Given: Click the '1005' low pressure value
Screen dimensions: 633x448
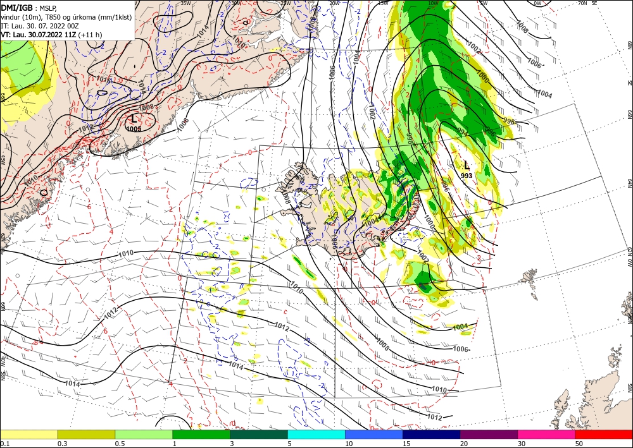Looking at the screenshot, I should 134,129.
